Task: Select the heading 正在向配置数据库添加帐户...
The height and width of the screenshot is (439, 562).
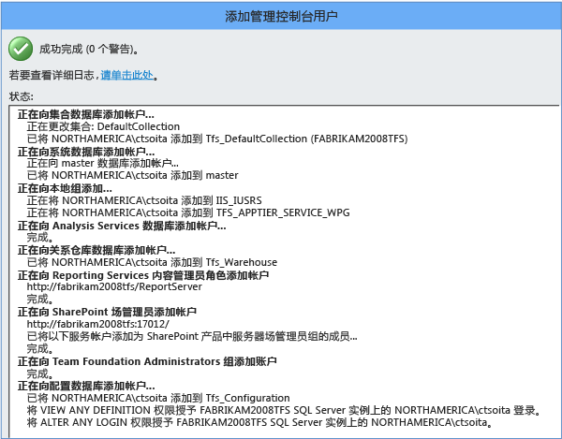Action: tap(86, 386)
